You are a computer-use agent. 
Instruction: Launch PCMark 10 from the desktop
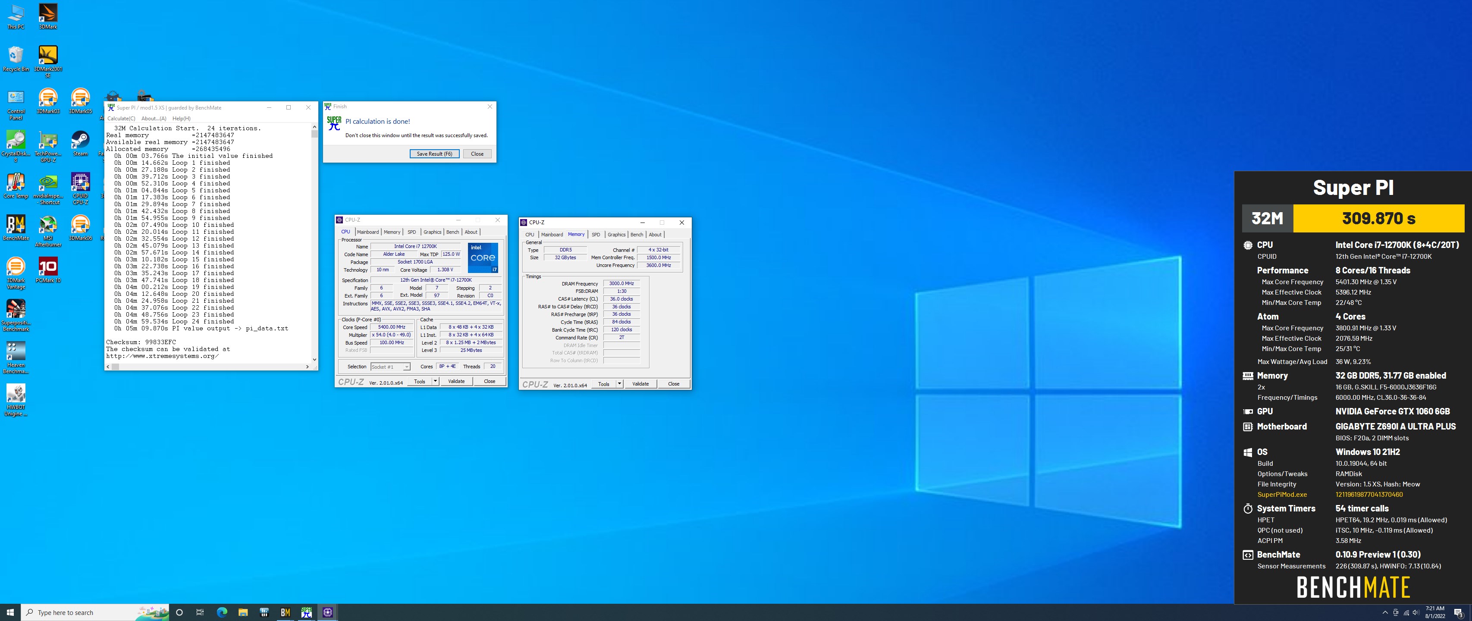[x=48, y=270]
